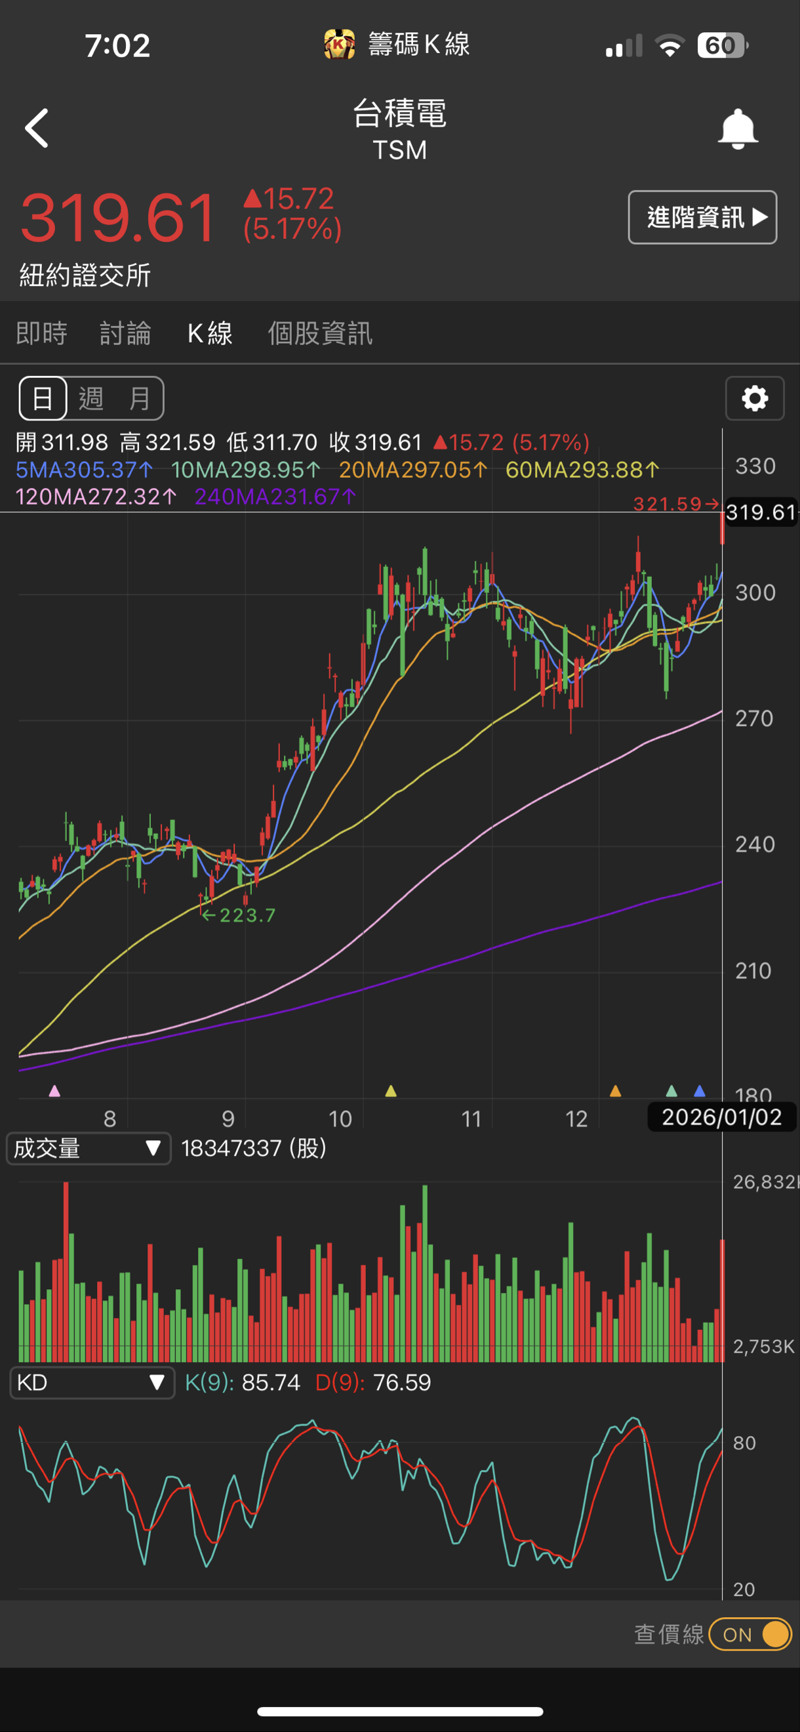The height and width of the screenshot is (1732, 800).
Task: Tap the 10MA298.95 legend value
Action: pos(245,470)
